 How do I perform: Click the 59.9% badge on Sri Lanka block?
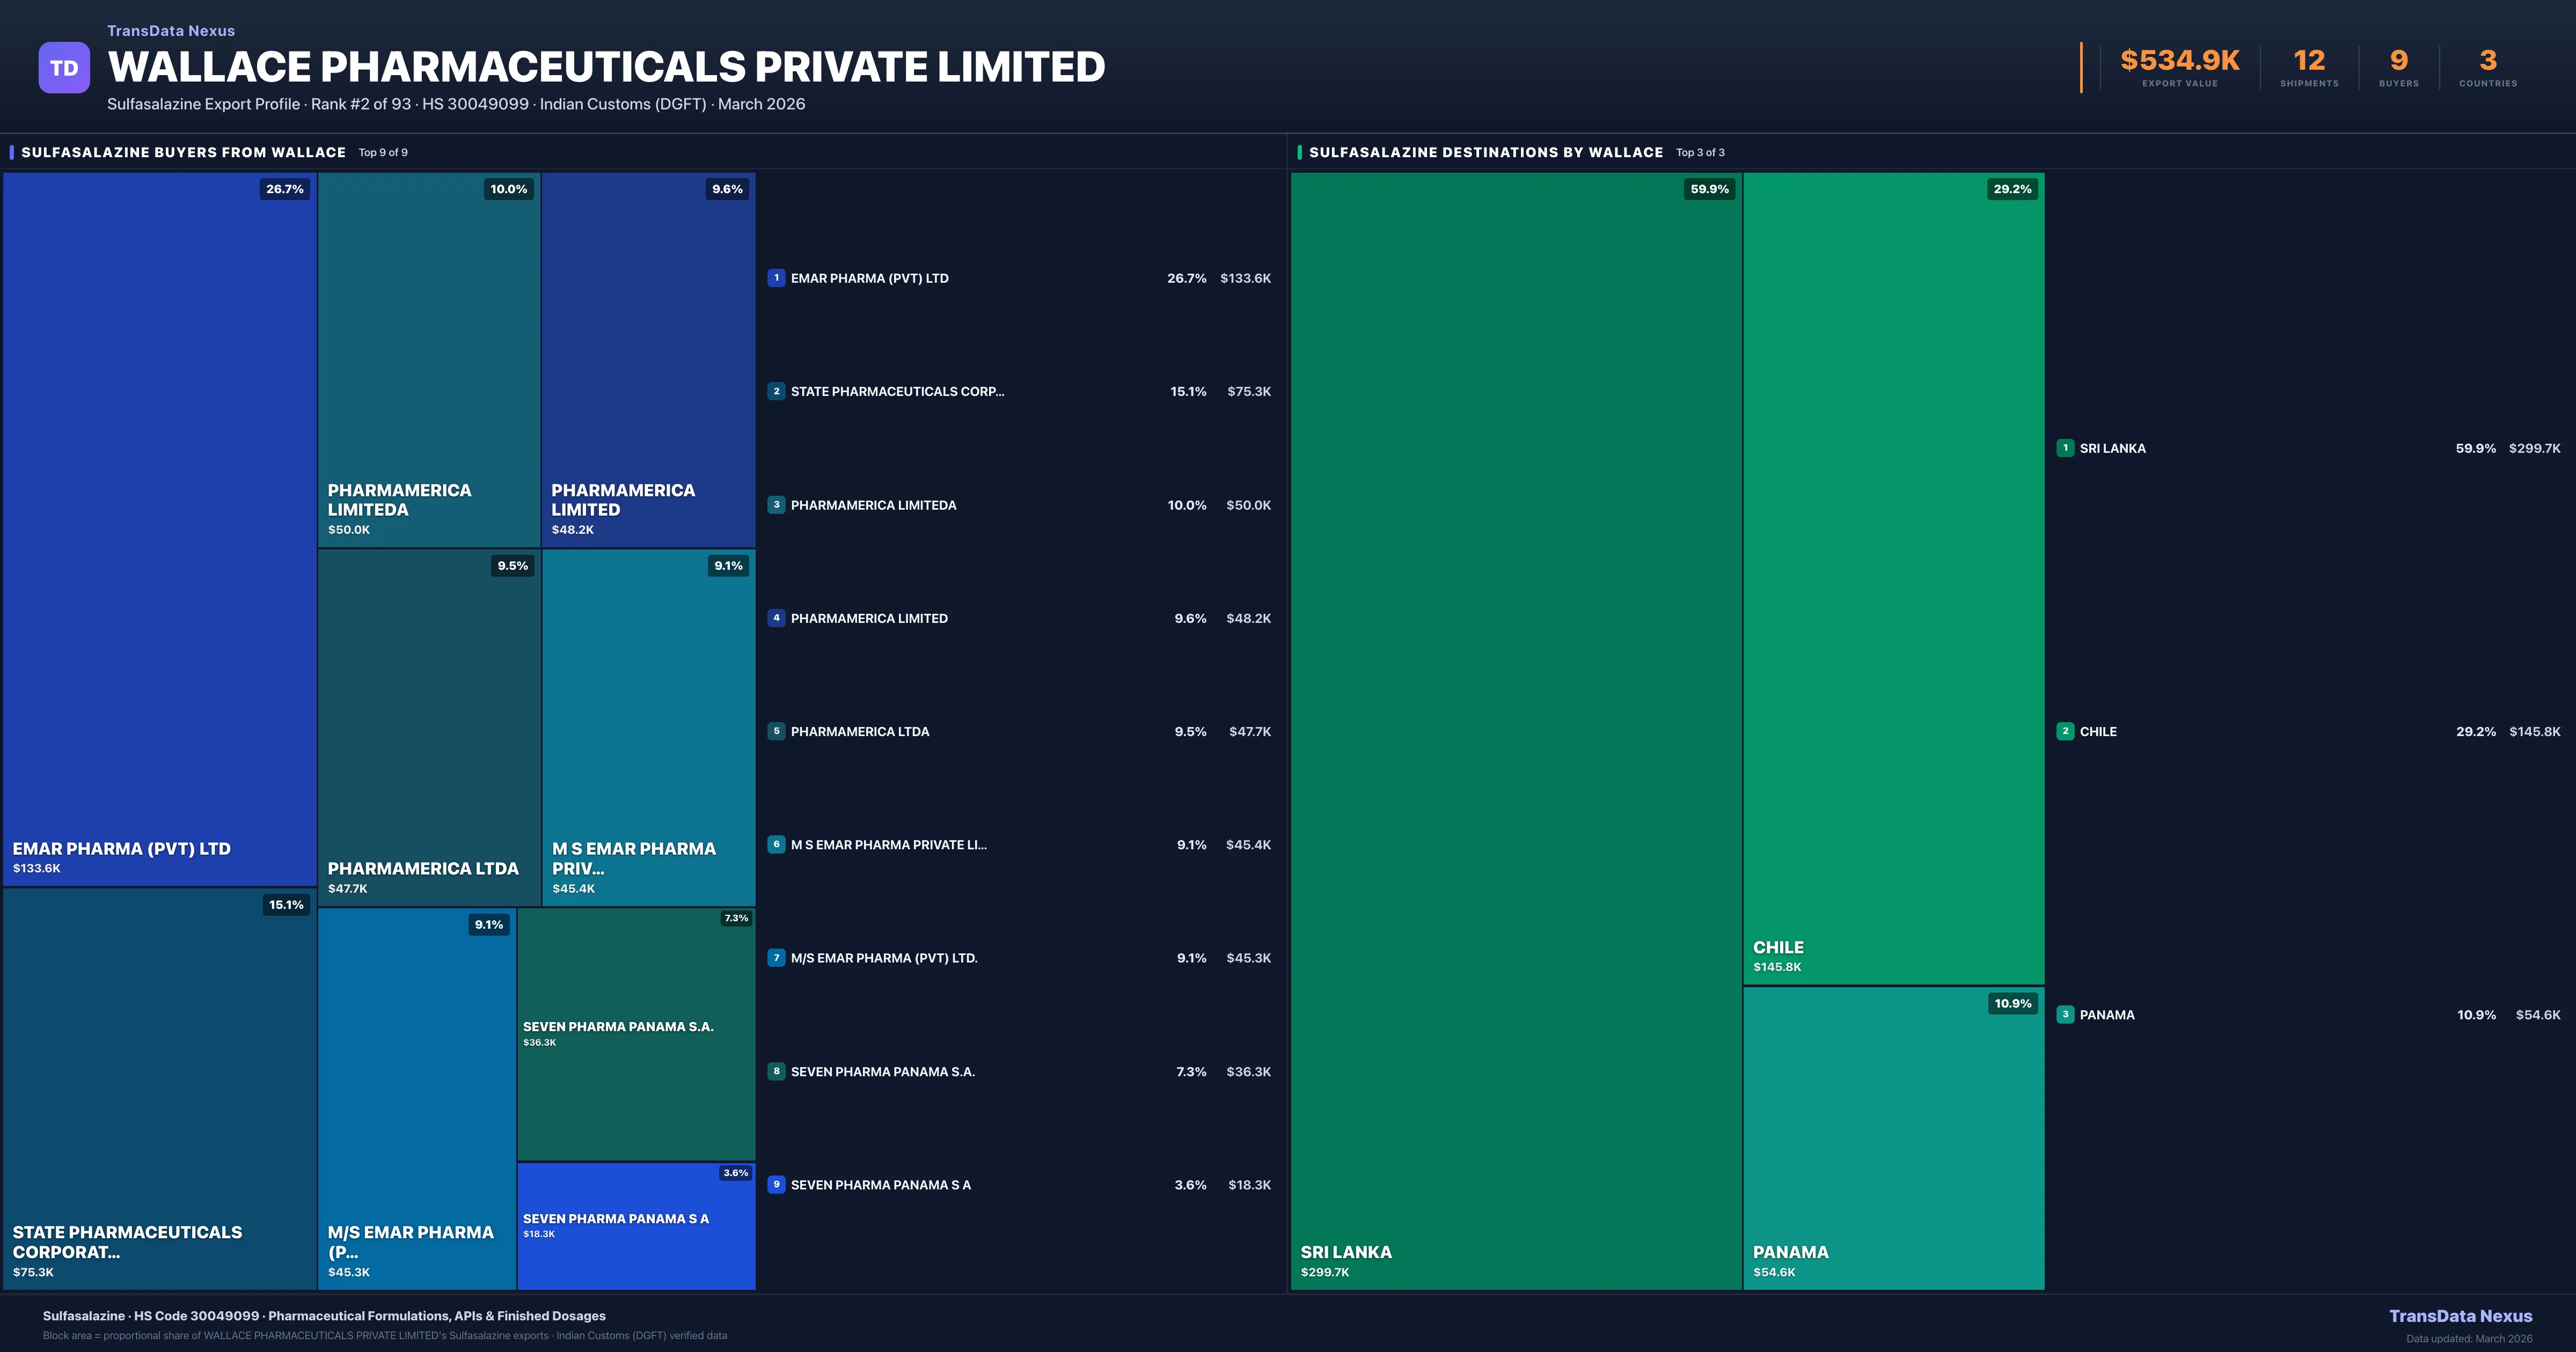(1709, 189)
